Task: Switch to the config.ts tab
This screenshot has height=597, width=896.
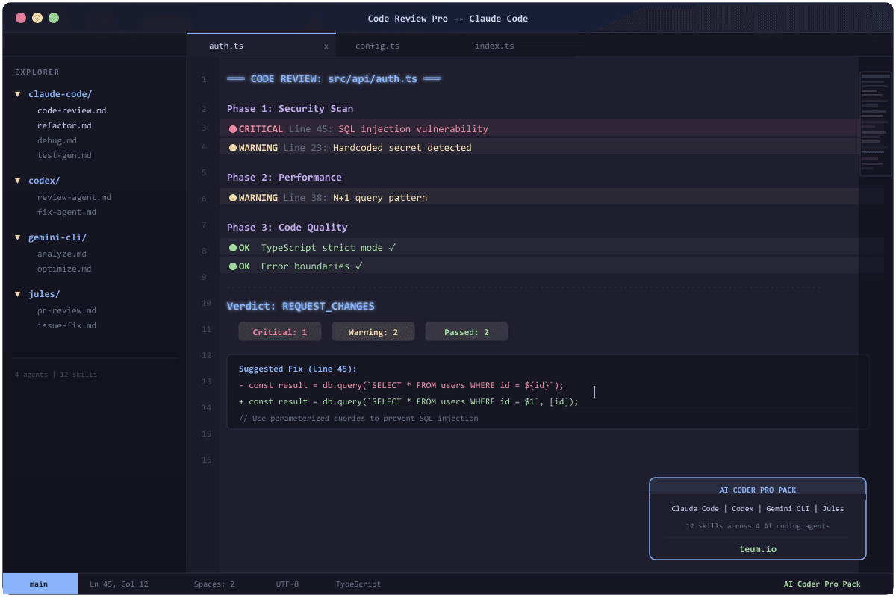Action: click(377, 46)
